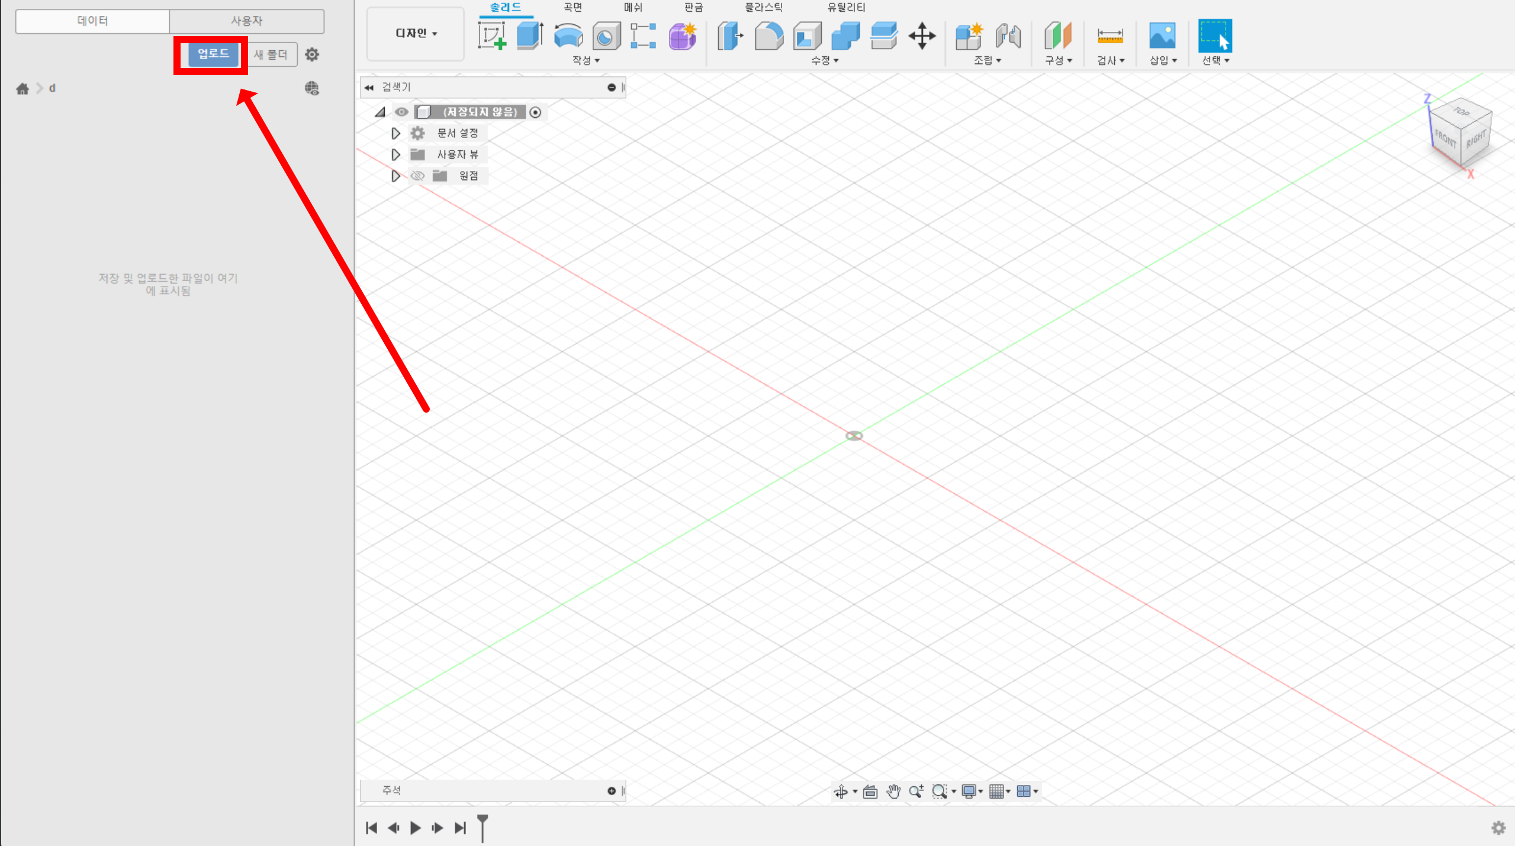1515x846 pixels.
Task: Toggle visibility eye of unsaved root component
Action: click(x=401, y=112)
